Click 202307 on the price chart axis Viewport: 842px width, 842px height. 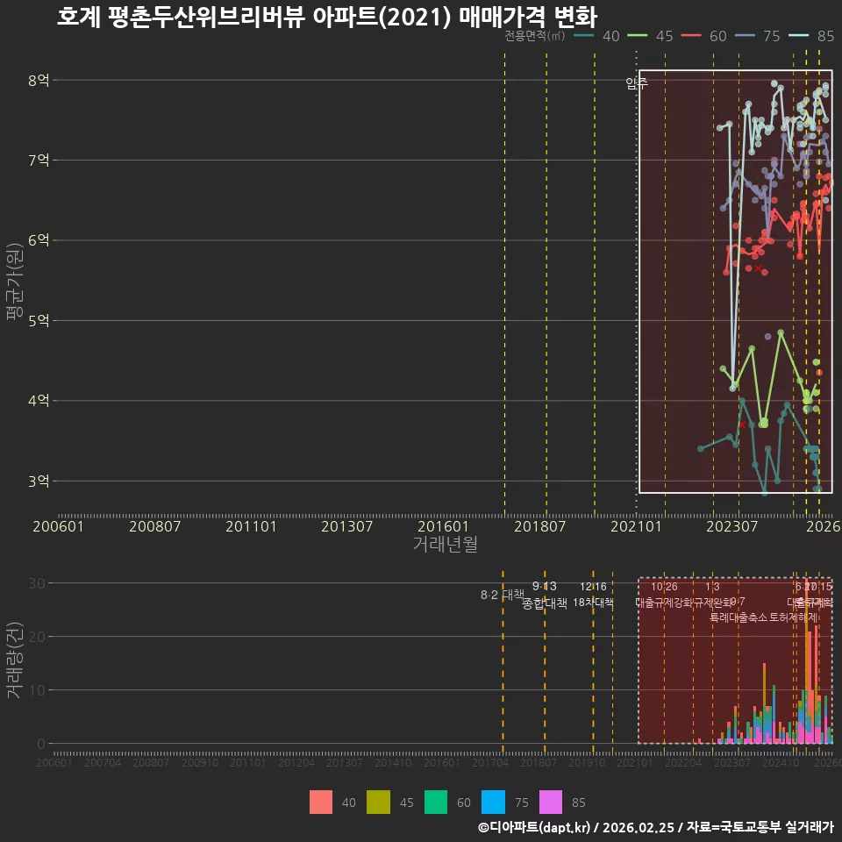pos(731,526)
